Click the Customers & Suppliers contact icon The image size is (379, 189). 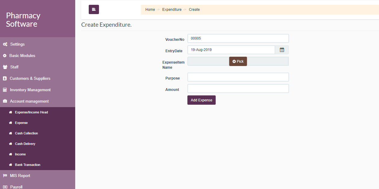5,78
